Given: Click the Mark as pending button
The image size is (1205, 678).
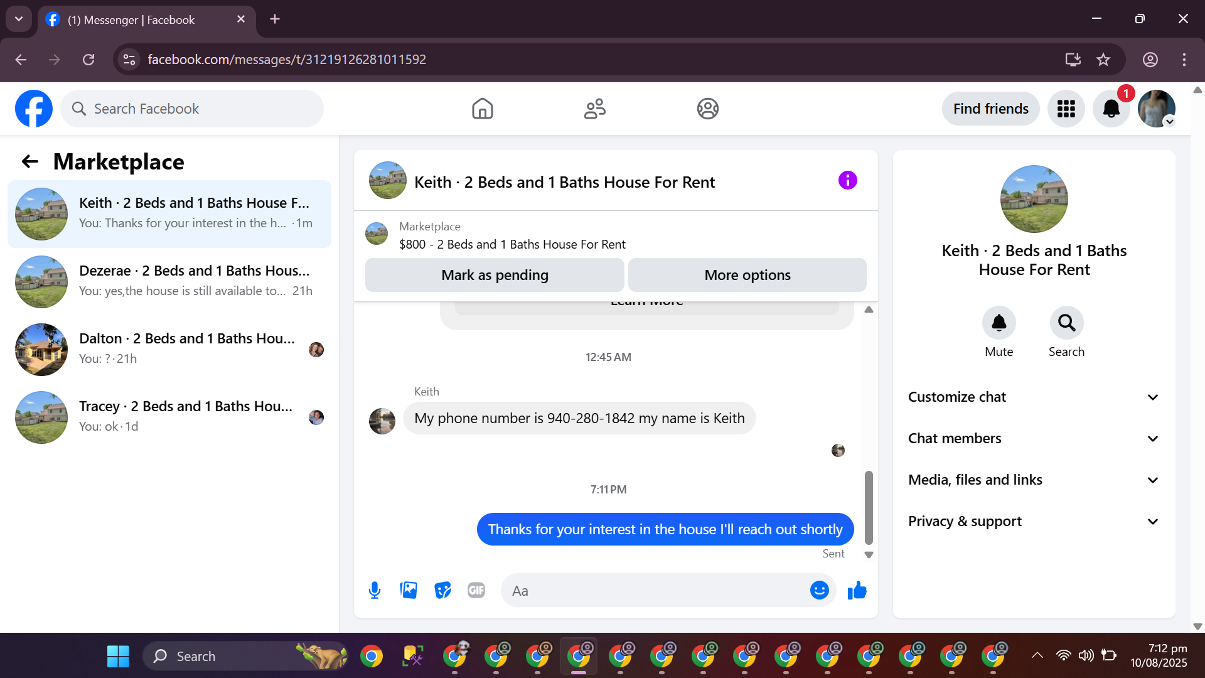Looking at the screenshot, I should pyautogui.click(x=495, y=276).
